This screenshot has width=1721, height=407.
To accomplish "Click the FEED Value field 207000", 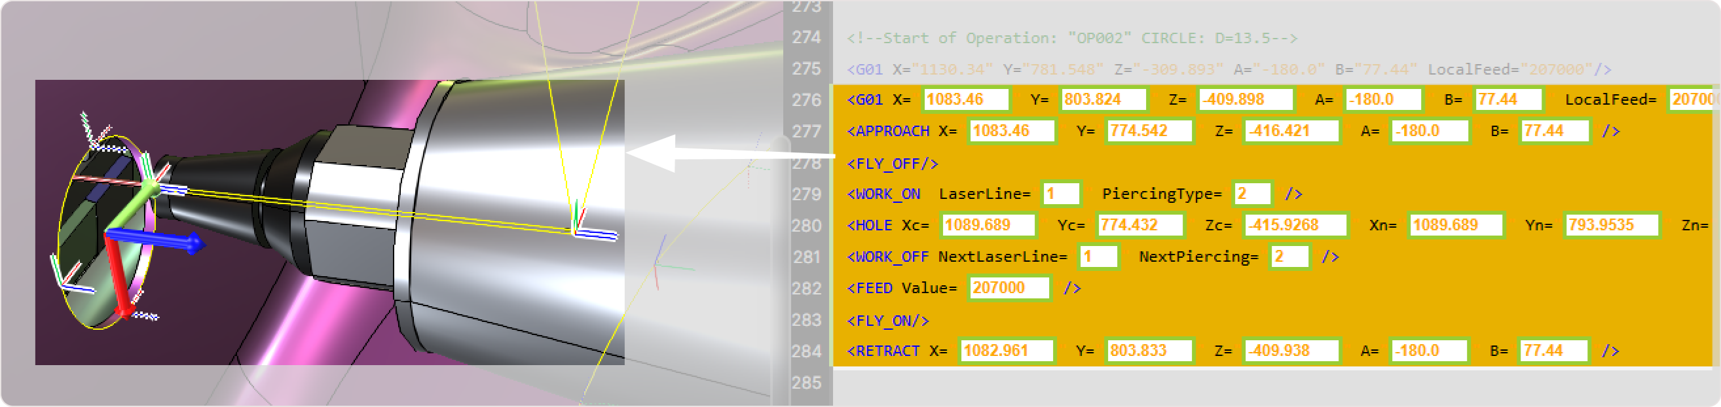I will click(1008, 288).
